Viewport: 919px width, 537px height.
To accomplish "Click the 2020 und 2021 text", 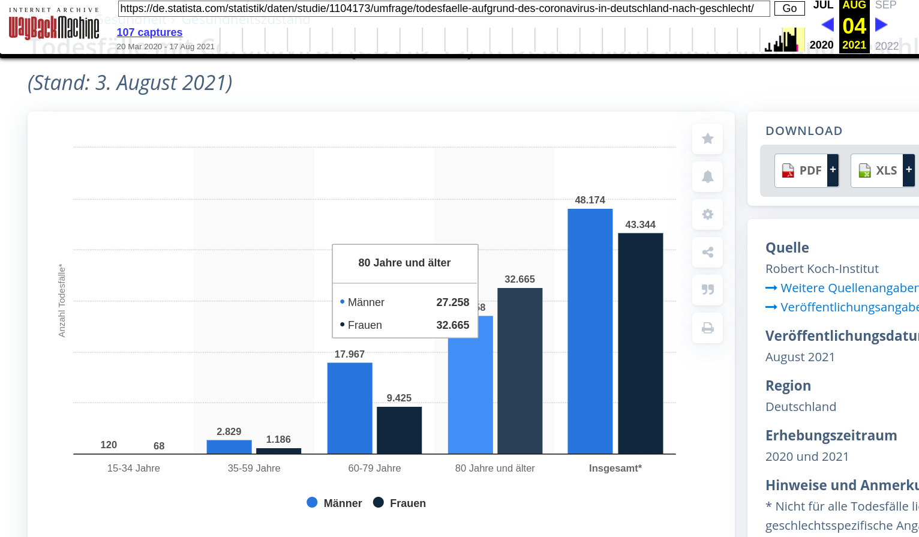I will 807,457.
